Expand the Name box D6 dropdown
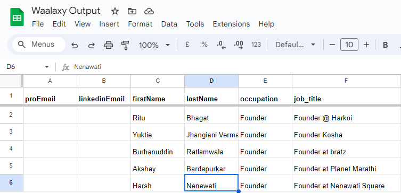 [x=46, y=67]
